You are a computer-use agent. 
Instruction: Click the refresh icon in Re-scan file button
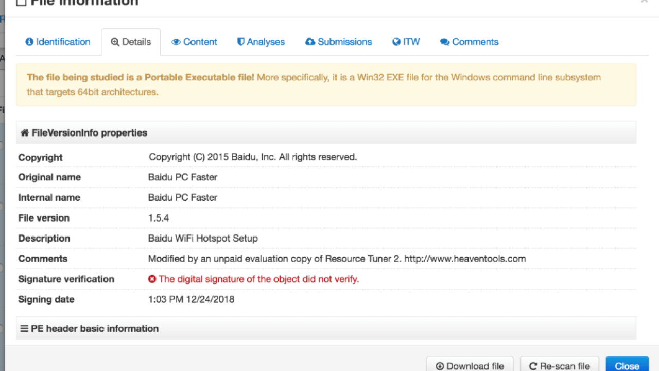[x=533, y=366]
